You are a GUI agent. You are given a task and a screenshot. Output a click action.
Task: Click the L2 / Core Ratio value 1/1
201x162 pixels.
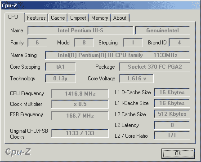[172, 136]
